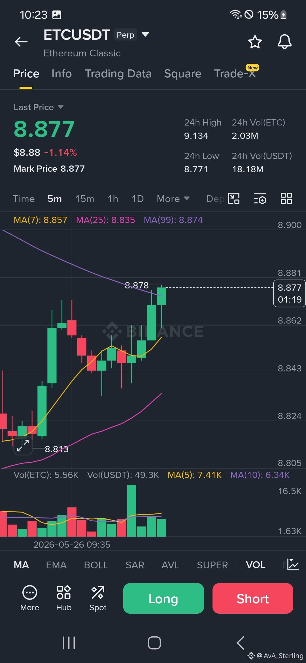Tap the -1.14% change text

coord(60,153)
